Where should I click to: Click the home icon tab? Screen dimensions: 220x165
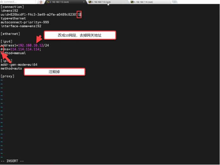[41, 2]
